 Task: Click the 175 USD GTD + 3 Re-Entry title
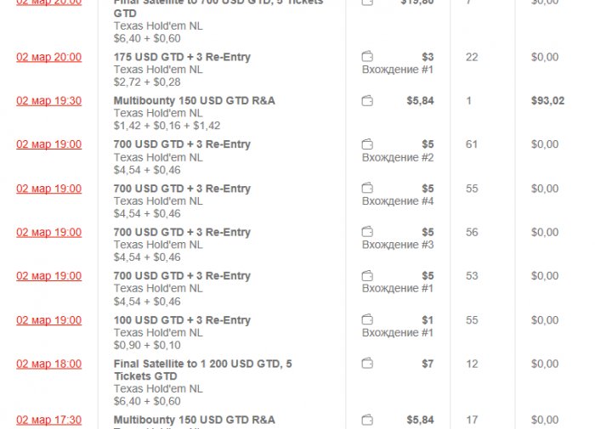click(182, 57)
